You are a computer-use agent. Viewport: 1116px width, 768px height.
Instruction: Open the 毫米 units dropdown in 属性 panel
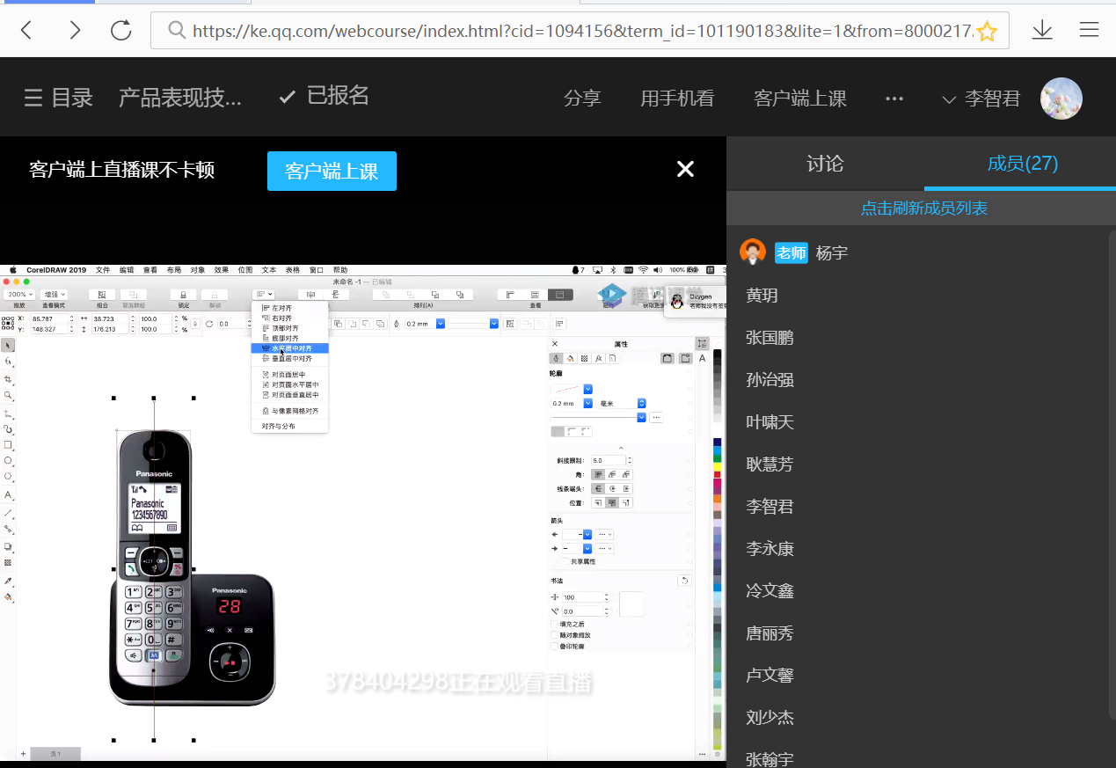623,404
